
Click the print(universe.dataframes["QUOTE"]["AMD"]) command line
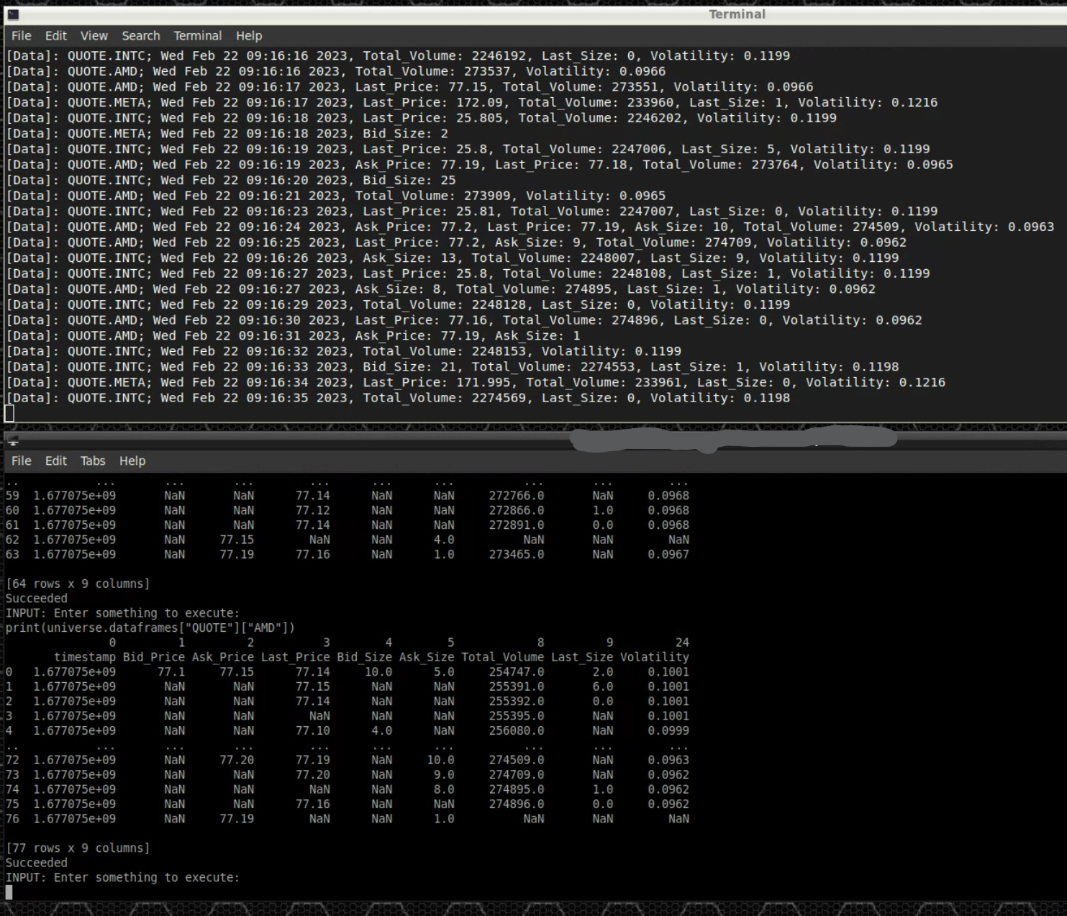tap(150, 628)
